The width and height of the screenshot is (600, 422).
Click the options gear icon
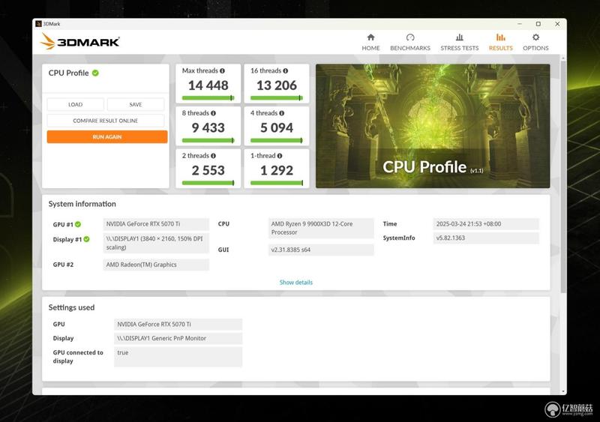click(x=535, y=37)
